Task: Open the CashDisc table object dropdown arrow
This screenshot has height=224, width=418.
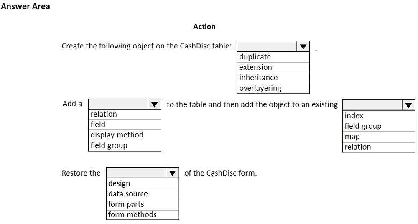Action: (x=303, y=46)
